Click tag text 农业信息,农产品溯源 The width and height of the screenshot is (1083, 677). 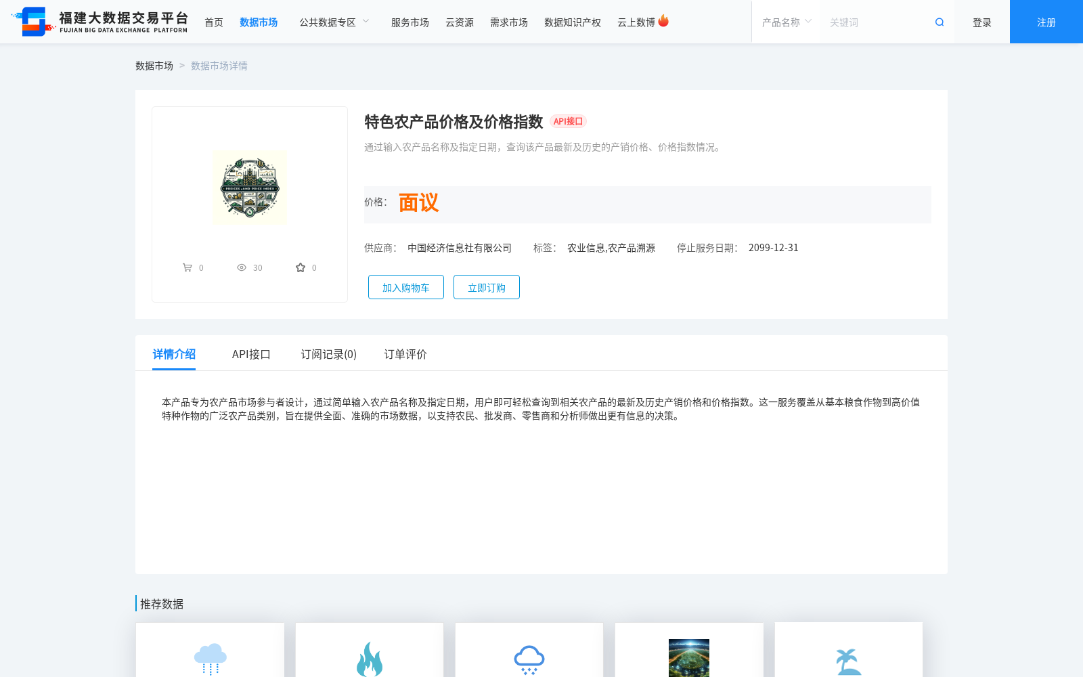coord(611,248)
